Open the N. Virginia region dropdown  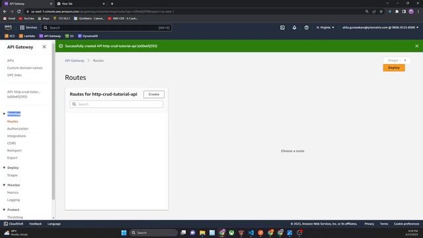click(325, 28)
